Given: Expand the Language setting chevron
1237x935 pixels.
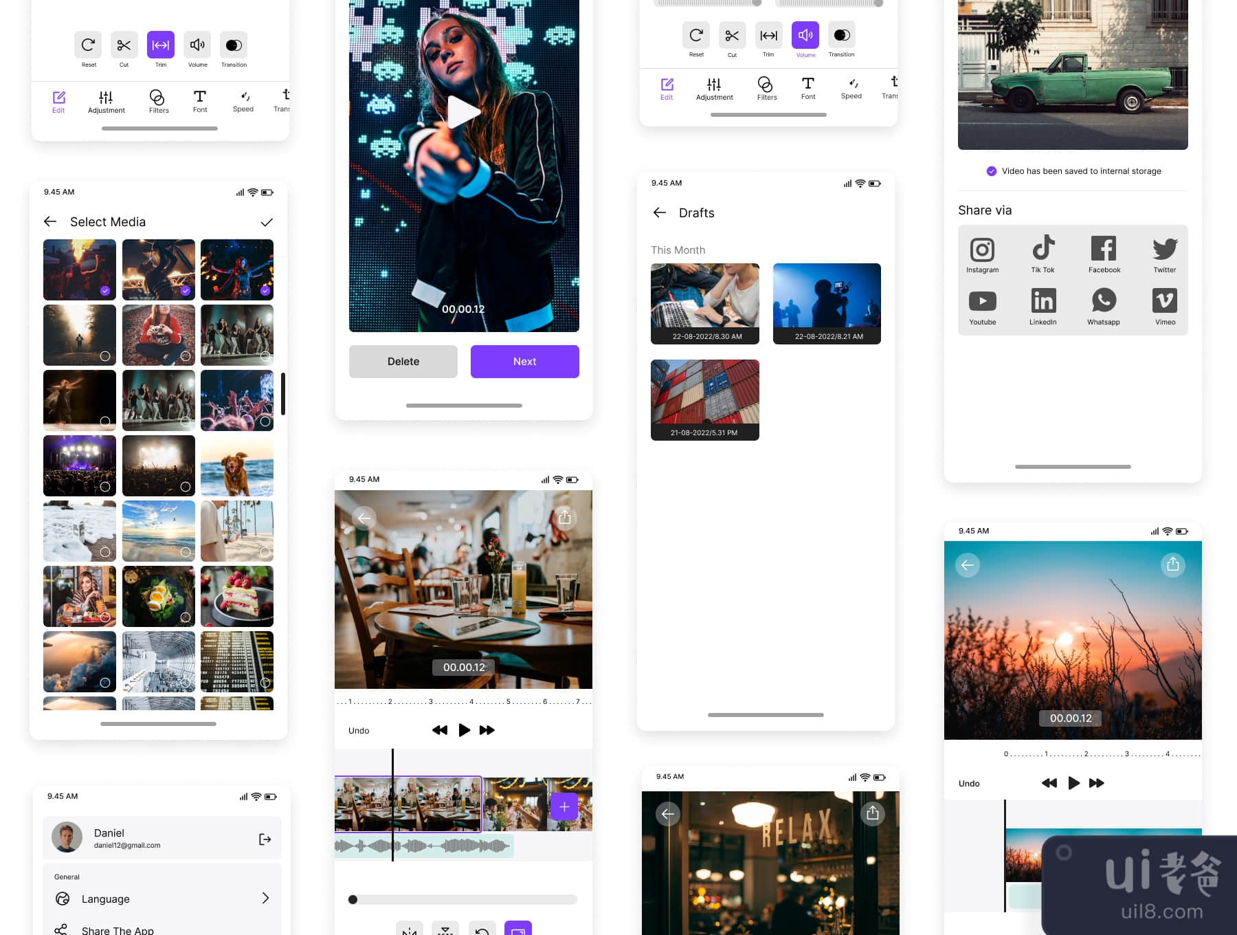Looking at the screenshot, I should coord(265,898).
